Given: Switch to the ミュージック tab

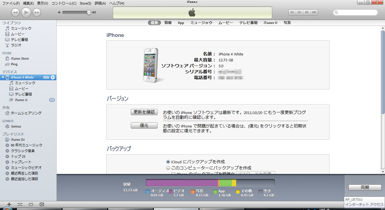Looking at the screenshot, I should [201, 23].
